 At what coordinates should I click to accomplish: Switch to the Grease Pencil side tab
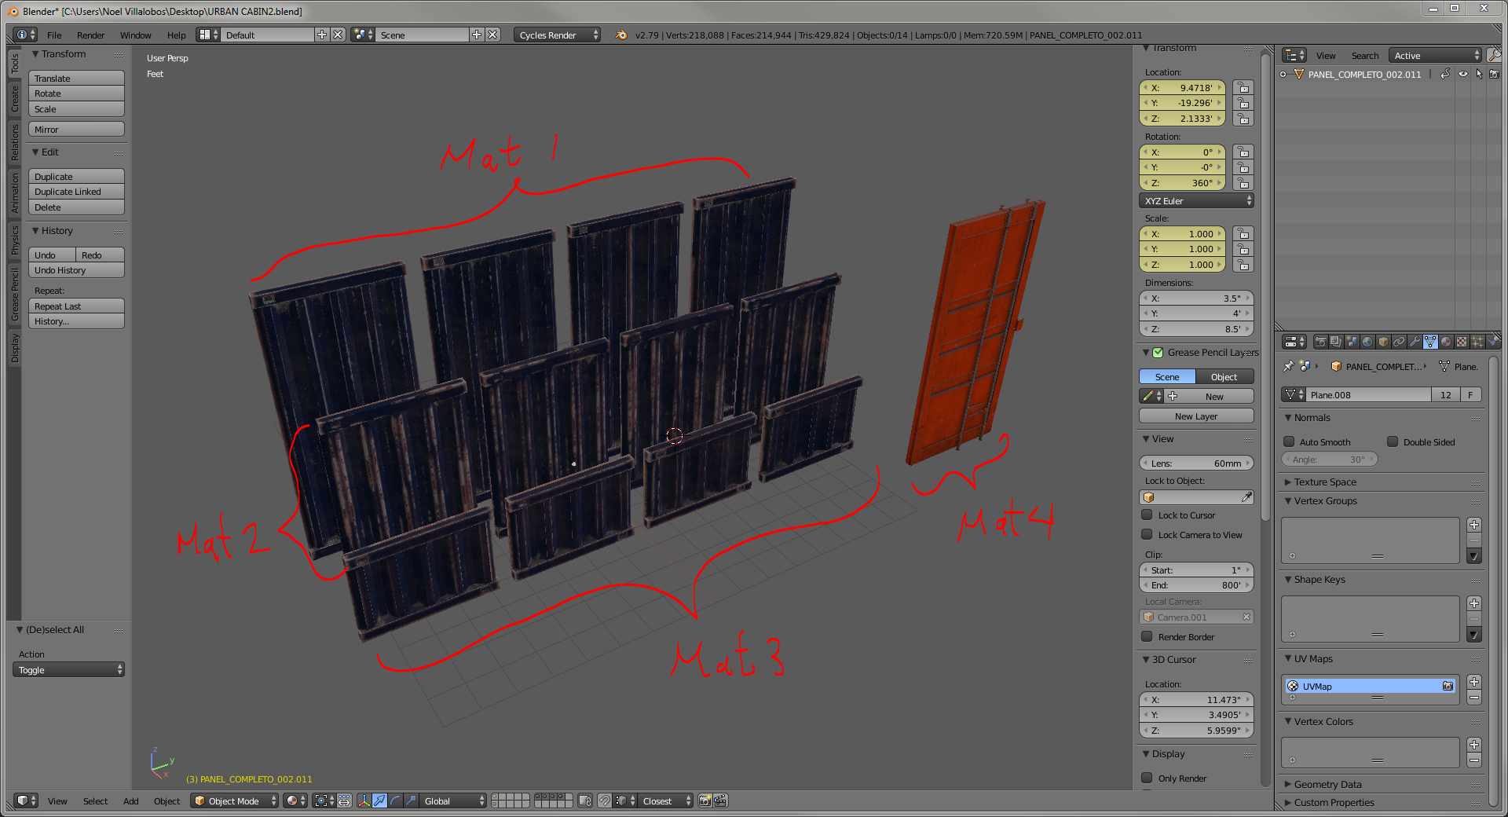14,295
